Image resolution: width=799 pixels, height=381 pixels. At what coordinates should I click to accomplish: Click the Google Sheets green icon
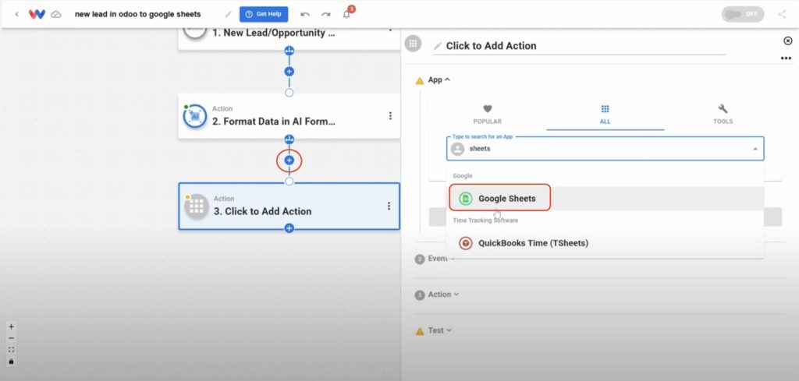tap(465, 199)
